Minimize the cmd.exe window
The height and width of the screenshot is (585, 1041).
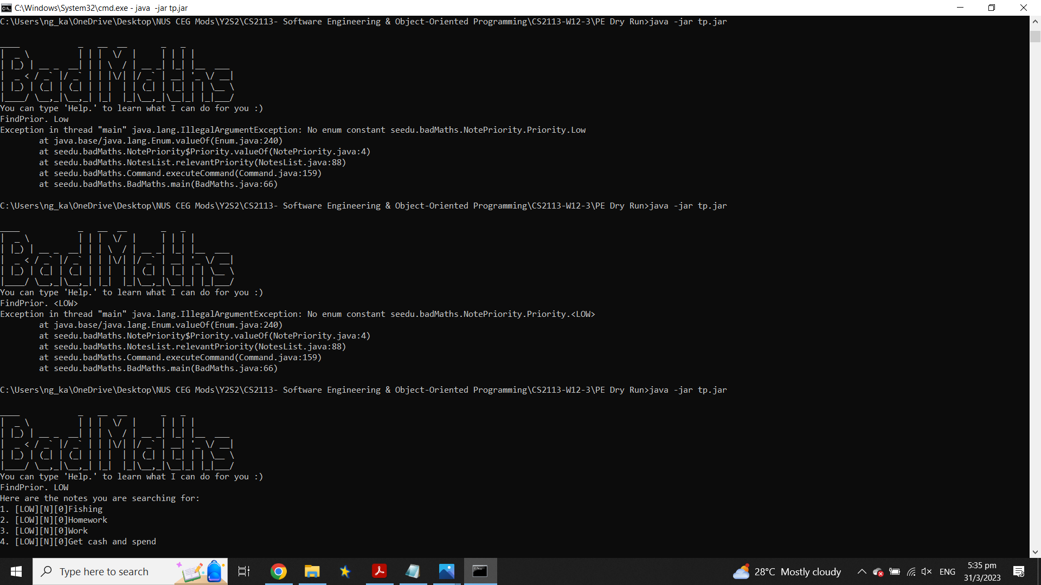pos(960,8)
